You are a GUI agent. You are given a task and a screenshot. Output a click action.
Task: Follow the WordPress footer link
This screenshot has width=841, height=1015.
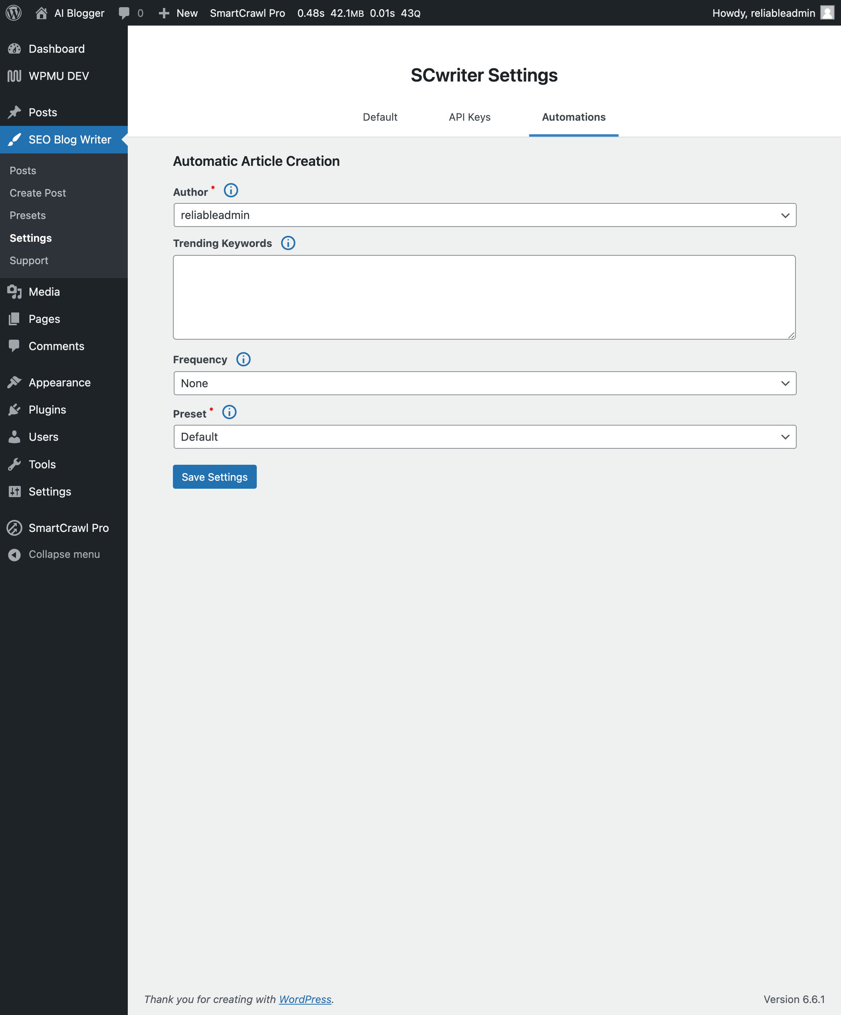coord(305,999)
